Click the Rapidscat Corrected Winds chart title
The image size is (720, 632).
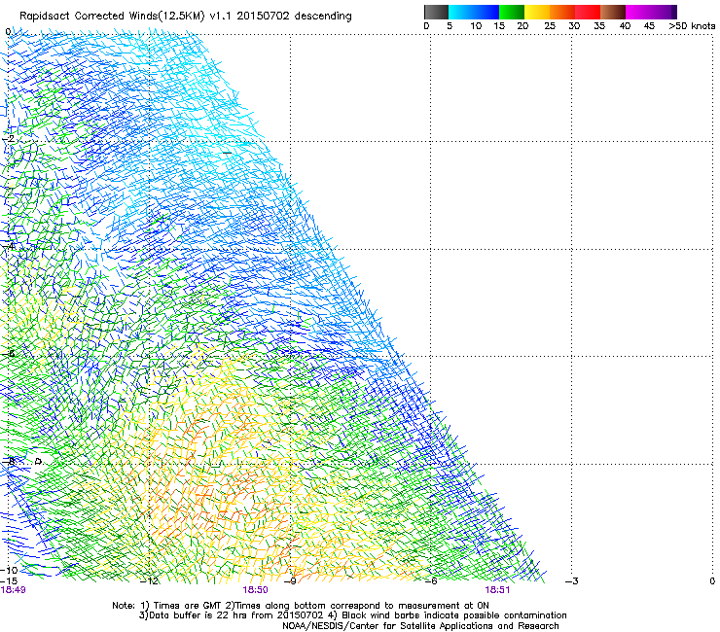186,17
